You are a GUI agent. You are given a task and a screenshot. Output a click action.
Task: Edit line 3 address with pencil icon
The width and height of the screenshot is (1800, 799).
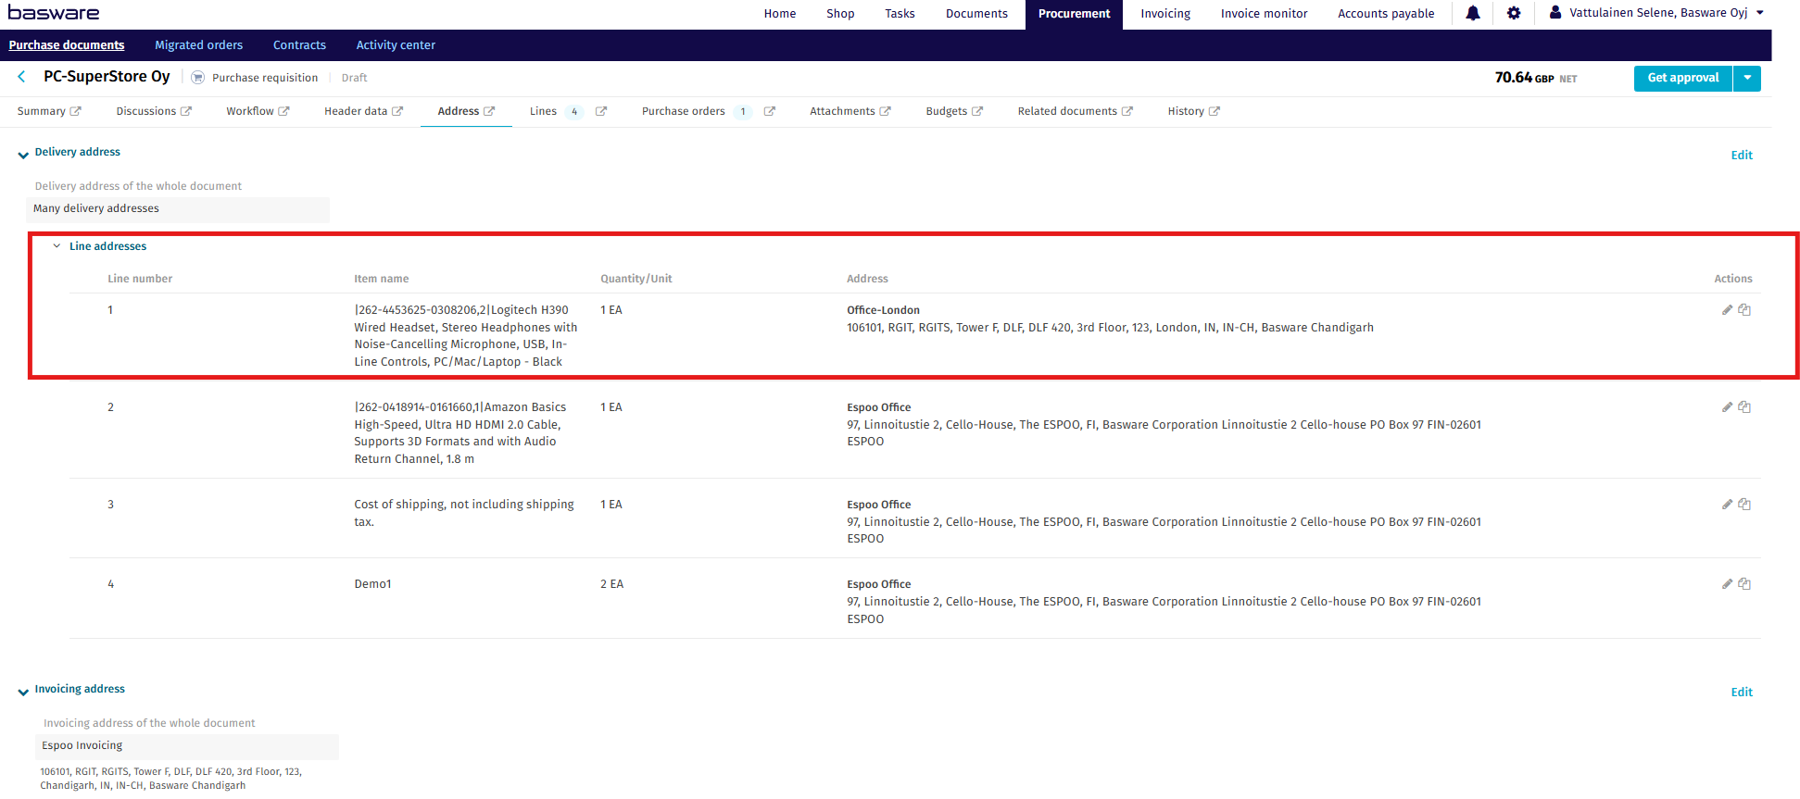1727,505
